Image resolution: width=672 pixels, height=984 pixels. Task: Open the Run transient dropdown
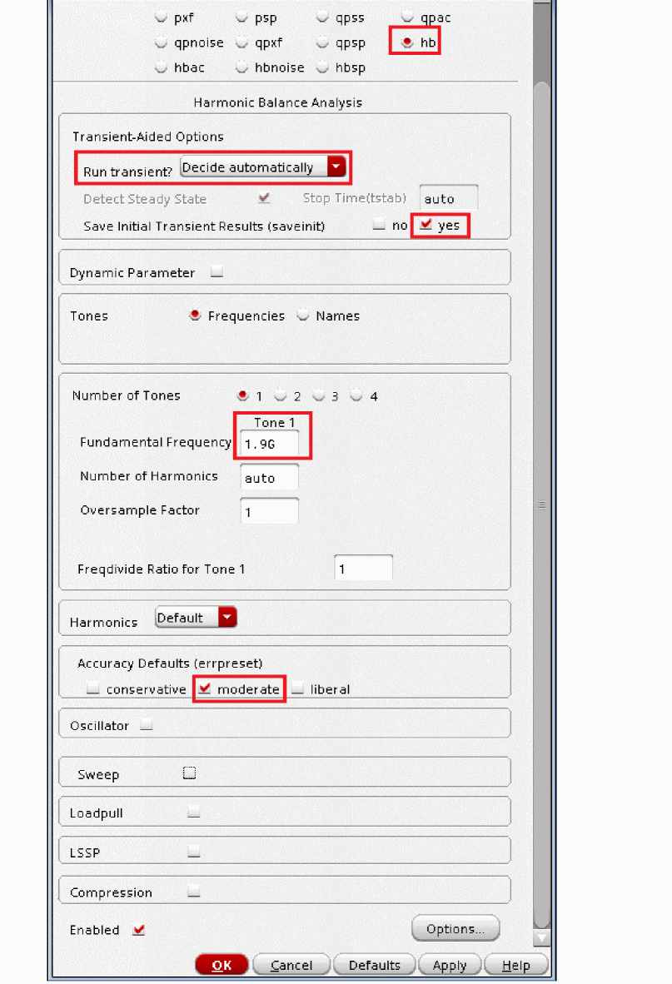[262, 167]
